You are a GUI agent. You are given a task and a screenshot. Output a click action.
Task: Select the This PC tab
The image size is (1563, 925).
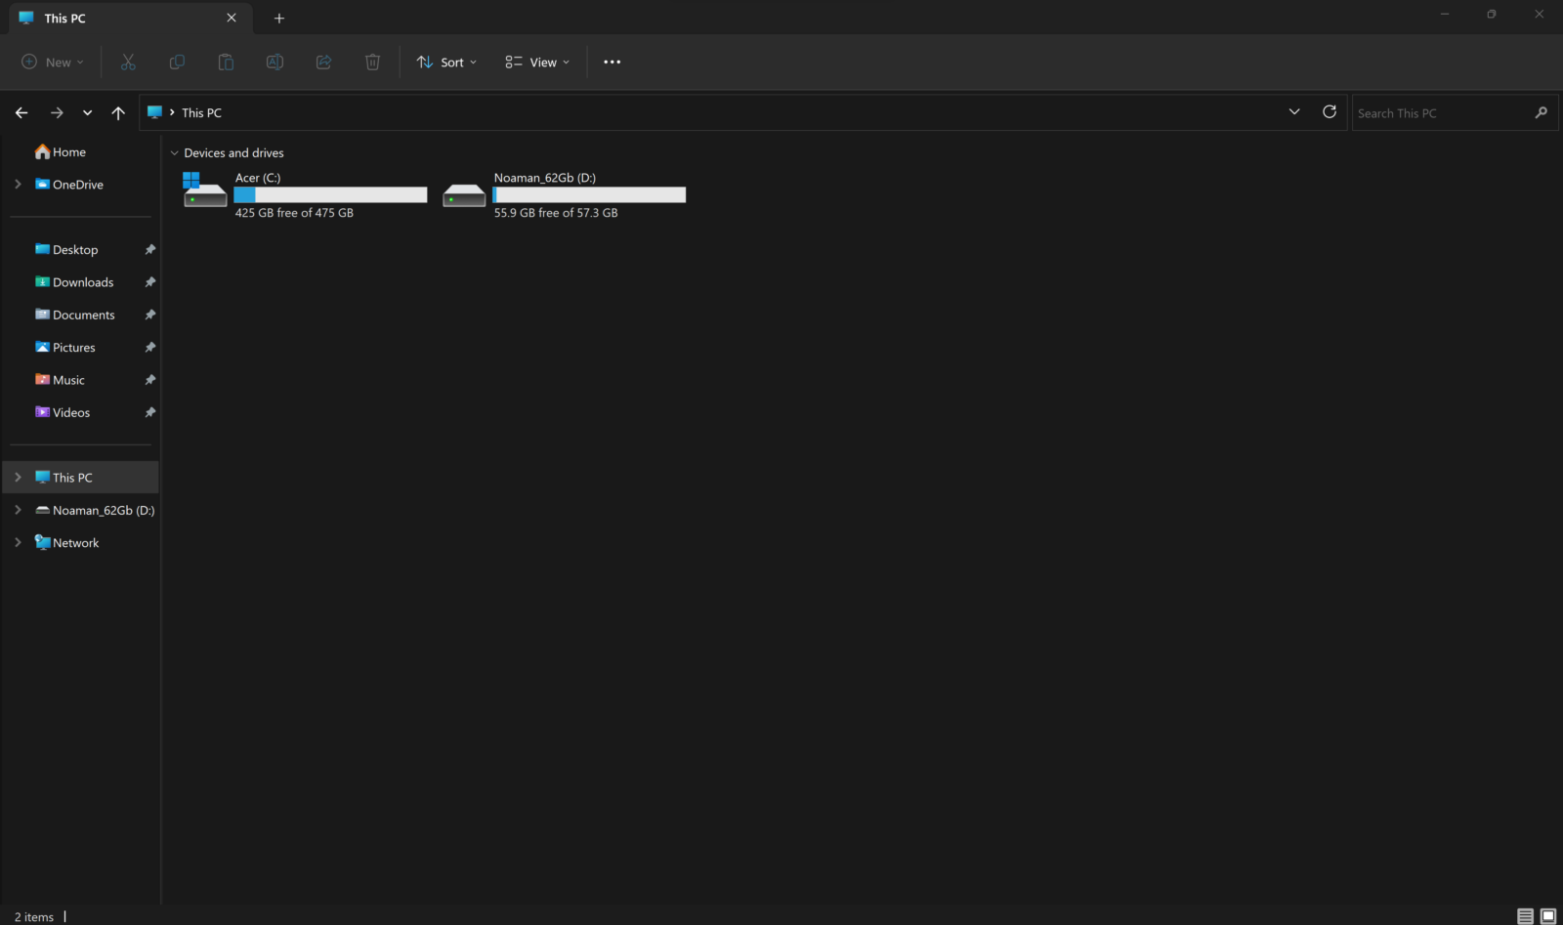(129, 18)
